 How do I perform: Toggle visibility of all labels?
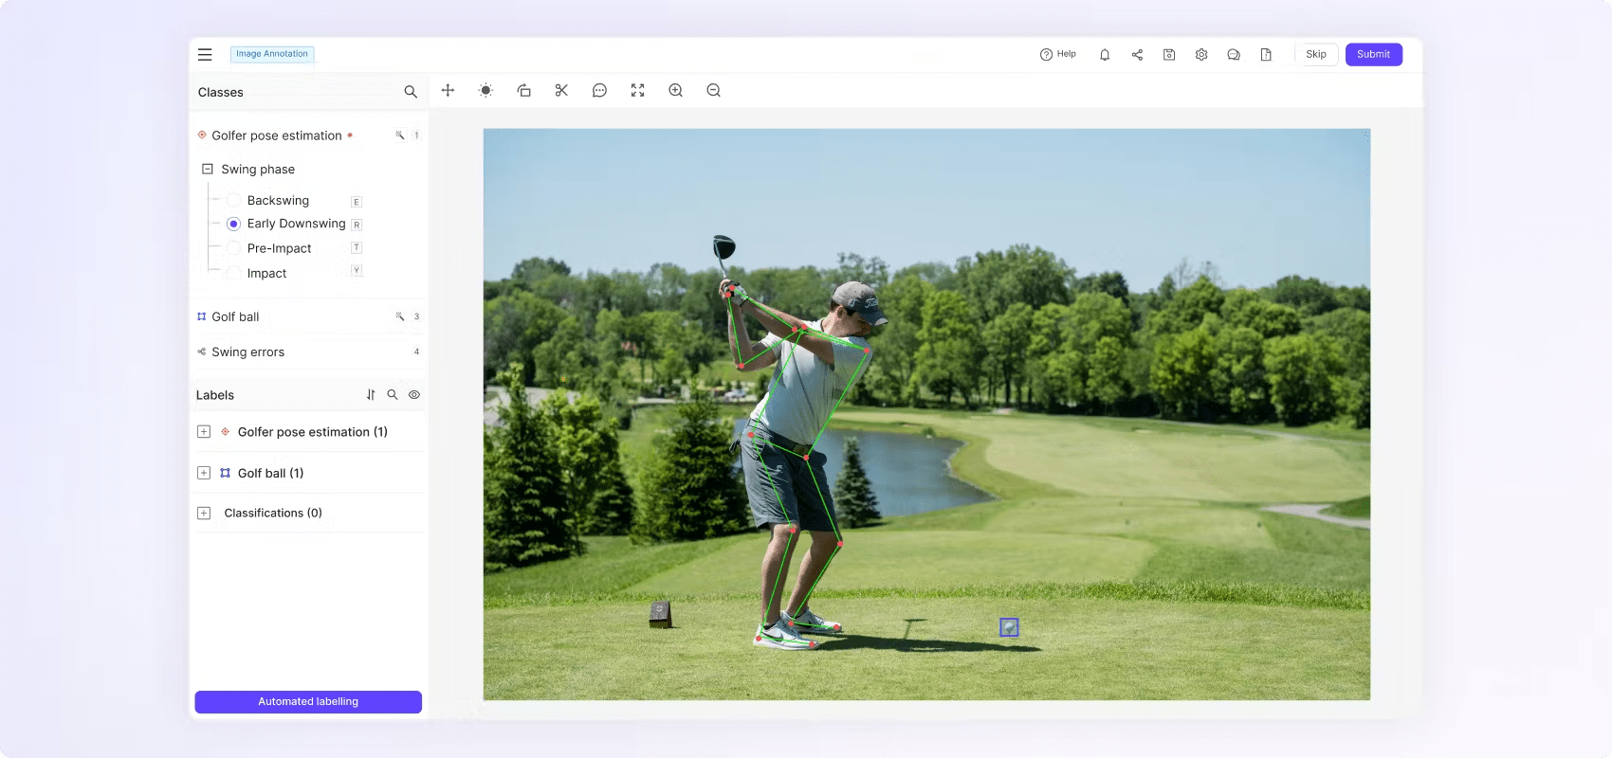tap(414, 395)
